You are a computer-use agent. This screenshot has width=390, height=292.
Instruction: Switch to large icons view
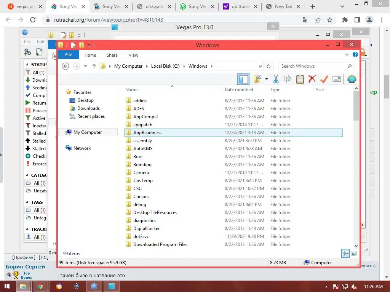pos(354,253)
